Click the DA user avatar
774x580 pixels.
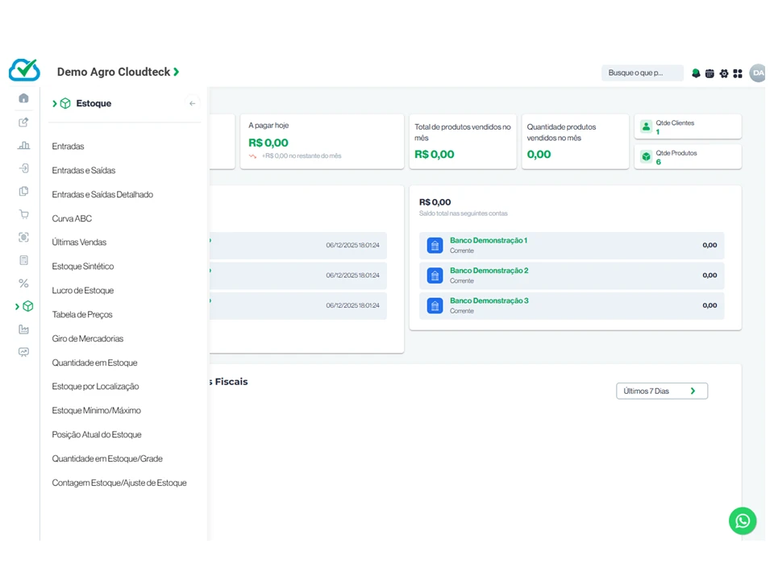point(757,73)
